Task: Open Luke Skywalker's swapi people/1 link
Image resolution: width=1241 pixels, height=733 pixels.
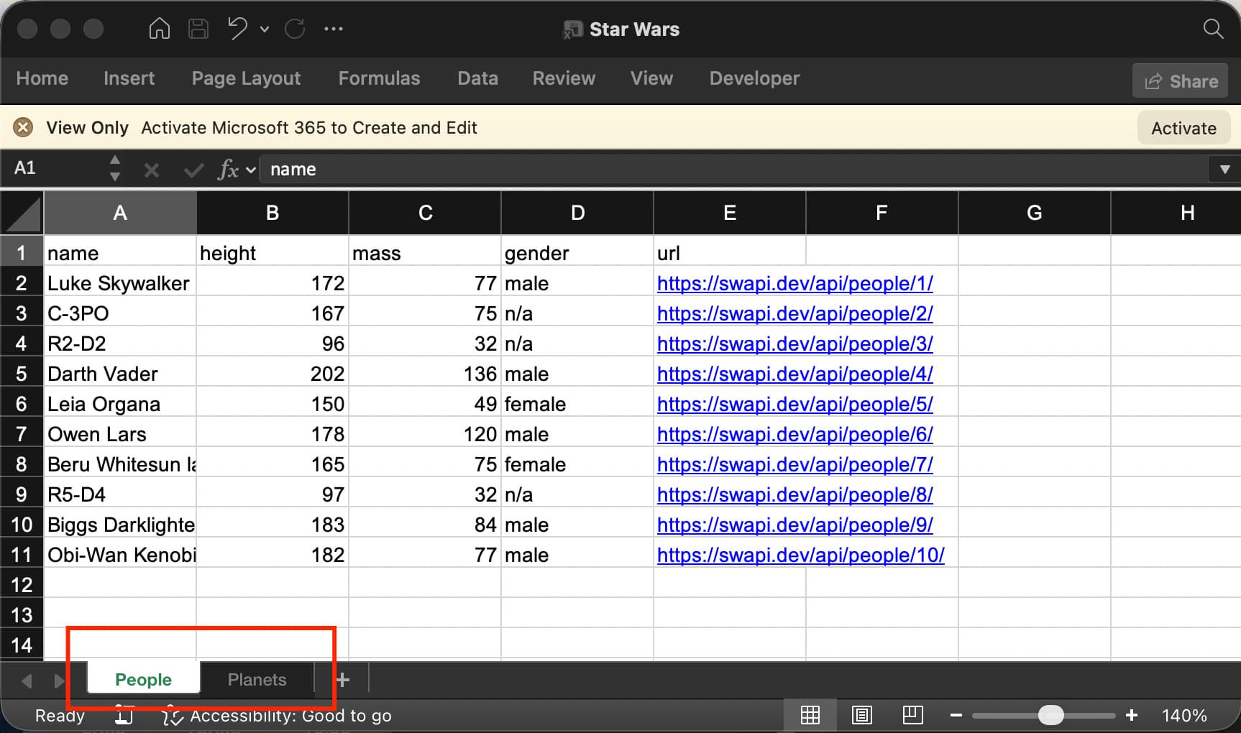Action: 794,284
